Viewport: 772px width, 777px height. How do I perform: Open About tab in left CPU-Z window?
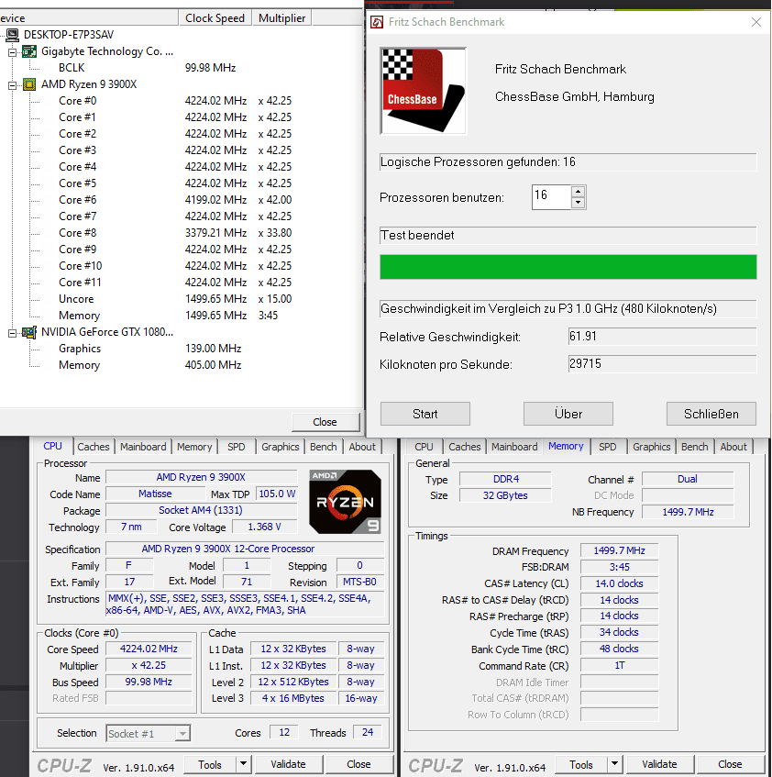coord(362,447)
